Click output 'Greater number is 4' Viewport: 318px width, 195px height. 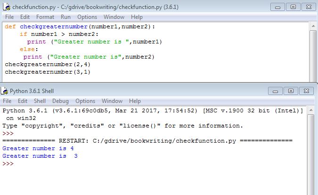(x=38, y=148)
